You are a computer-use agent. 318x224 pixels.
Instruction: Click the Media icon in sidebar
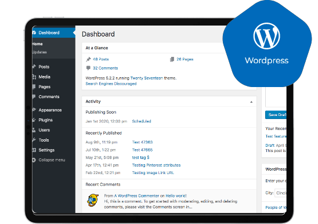34,77
